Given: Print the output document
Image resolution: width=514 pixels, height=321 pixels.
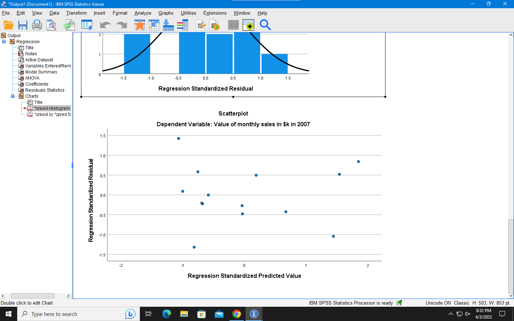Looking at the screenshot, I should (37, 25).
